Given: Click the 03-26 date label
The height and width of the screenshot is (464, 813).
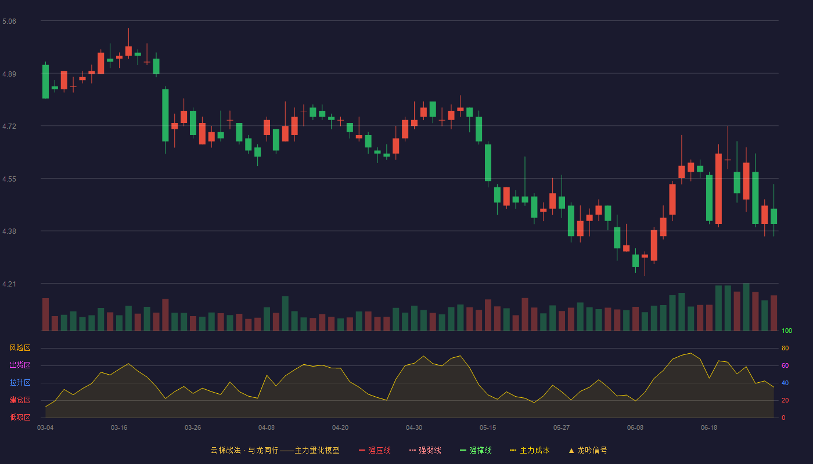Looking at the screenshot, I should click(x=193, y=427).
